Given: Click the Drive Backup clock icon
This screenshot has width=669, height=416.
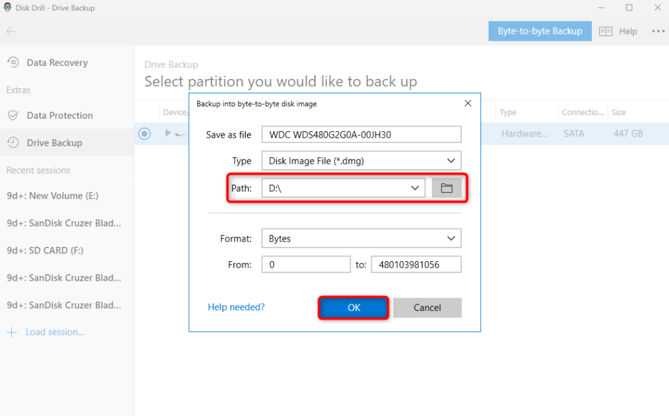Looking at the screenshot, I should (13, 142).
